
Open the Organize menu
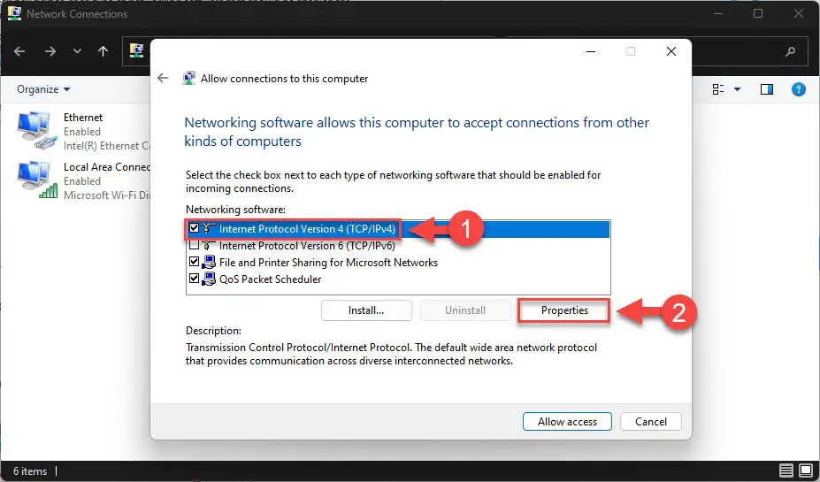pos(43,89)
